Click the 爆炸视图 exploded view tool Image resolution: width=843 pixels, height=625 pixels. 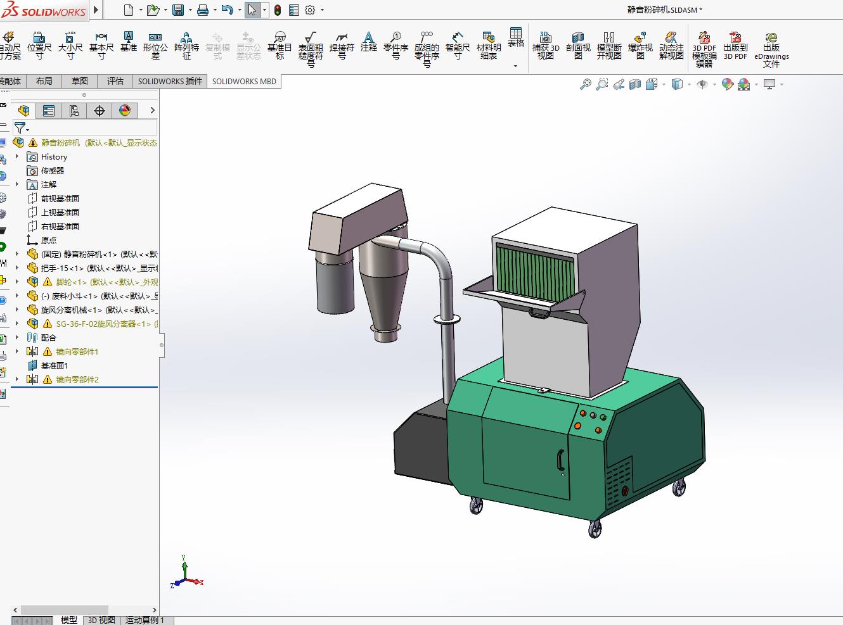[x=640, y=46]
